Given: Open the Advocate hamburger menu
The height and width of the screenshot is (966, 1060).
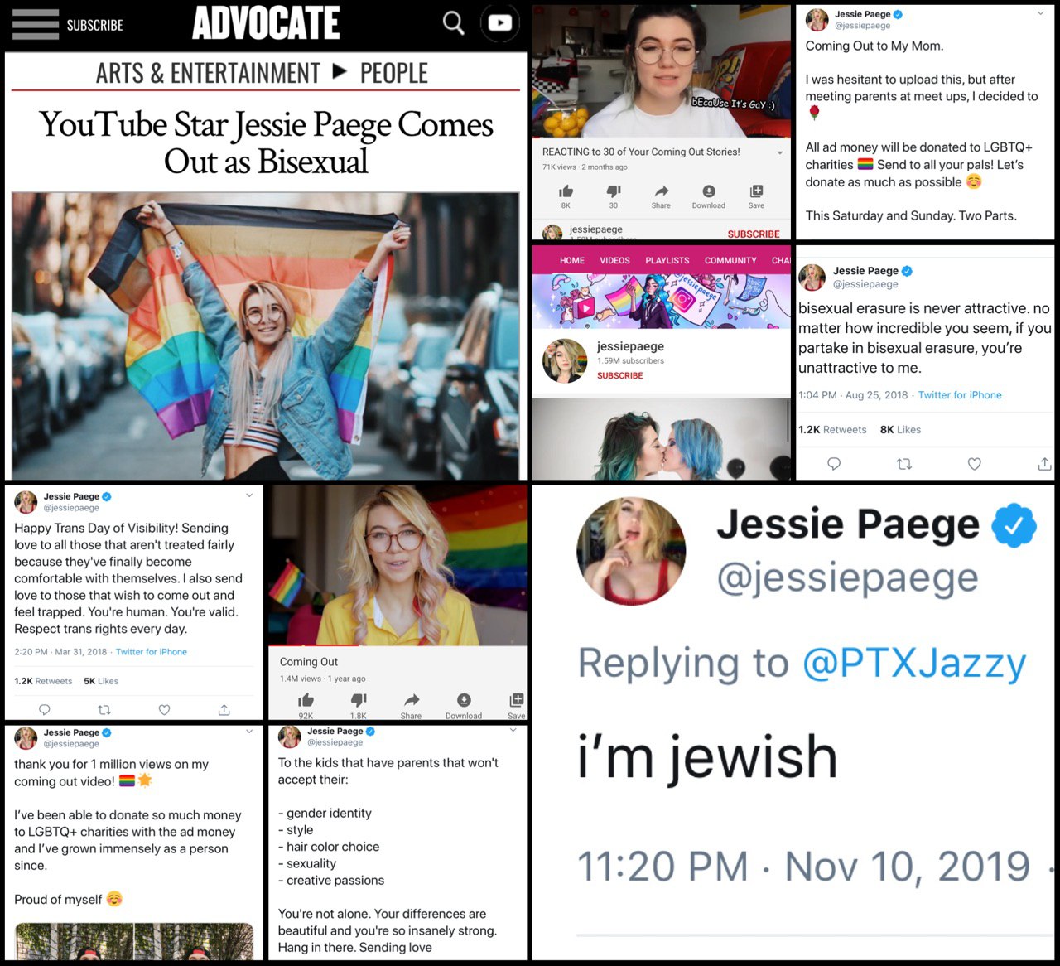Looking at the screenshot, I should pos(36,25).
